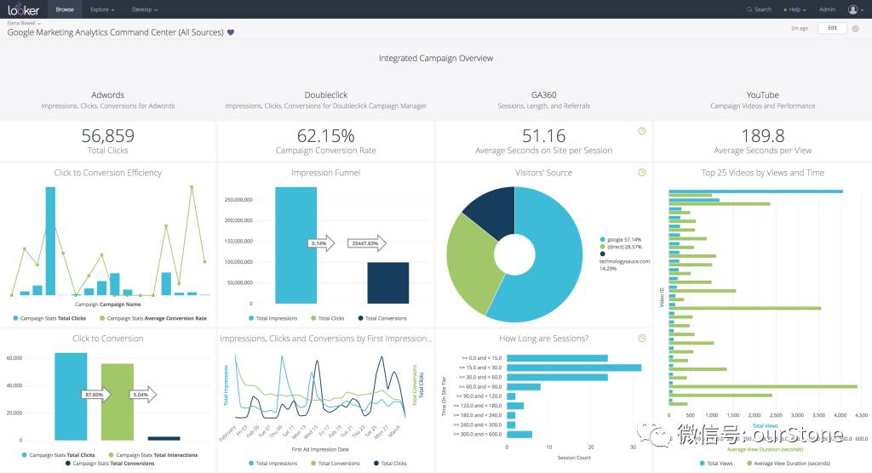Click the dashboard title Google Marketing Analytics Command Center

(x=115, y=32)
